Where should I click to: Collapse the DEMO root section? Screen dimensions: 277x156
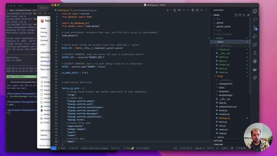click(x=216, y=15)
